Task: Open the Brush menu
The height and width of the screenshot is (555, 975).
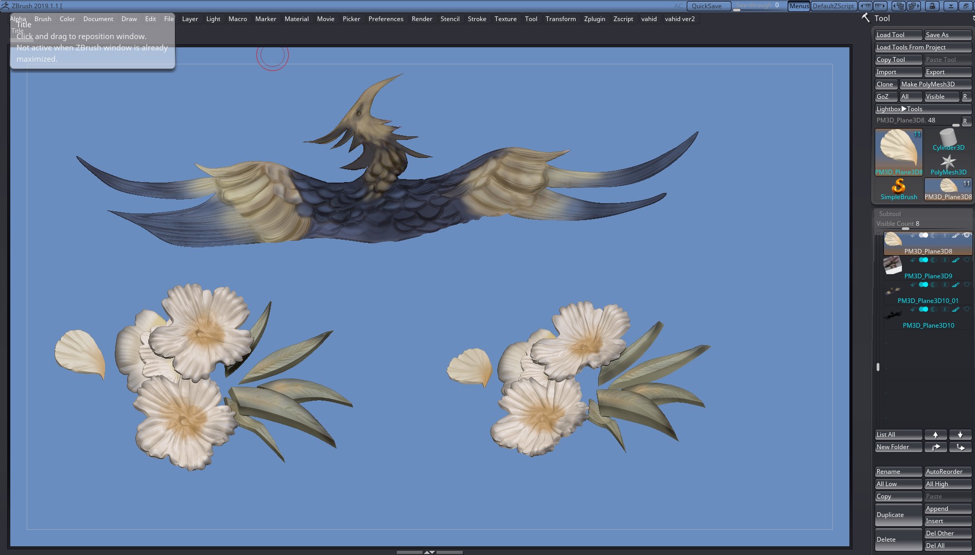Action: point(43,19)
